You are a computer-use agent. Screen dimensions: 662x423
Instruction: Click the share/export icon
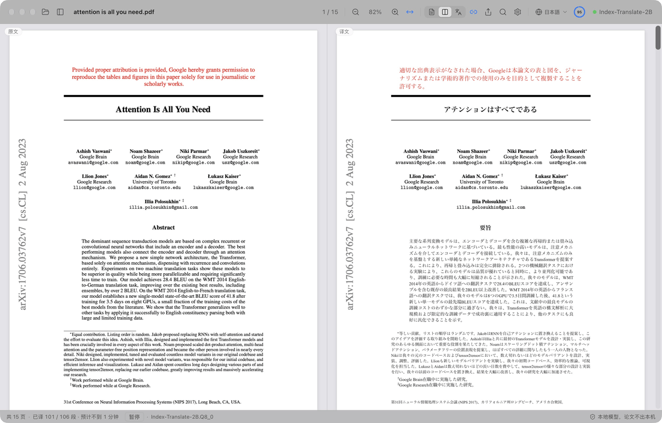coord(488,12)
